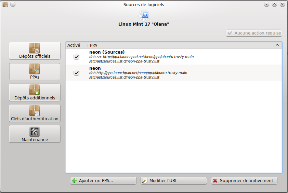Click Supprimer définitivement button
Screen dimensions: 288x193
pyautogui.click(x=244, y=181)
